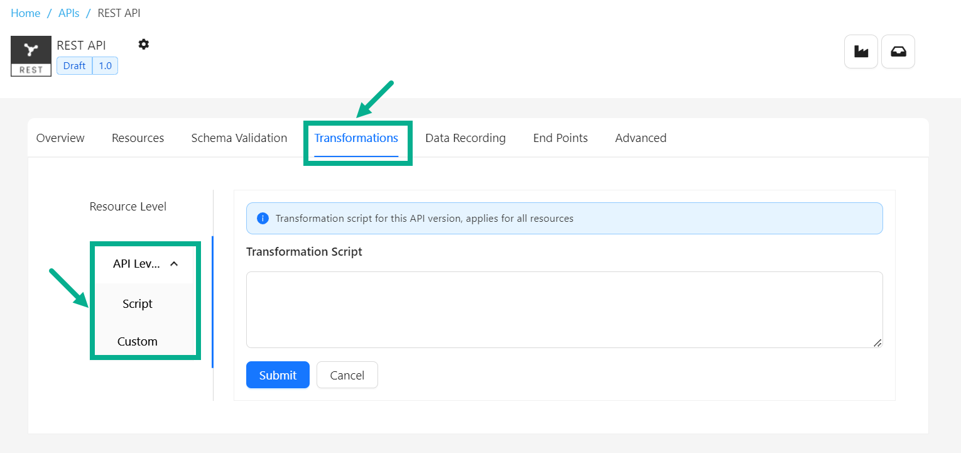Open the Overview tab
Viewport: 961px width, 453px height.
point(60,138)
